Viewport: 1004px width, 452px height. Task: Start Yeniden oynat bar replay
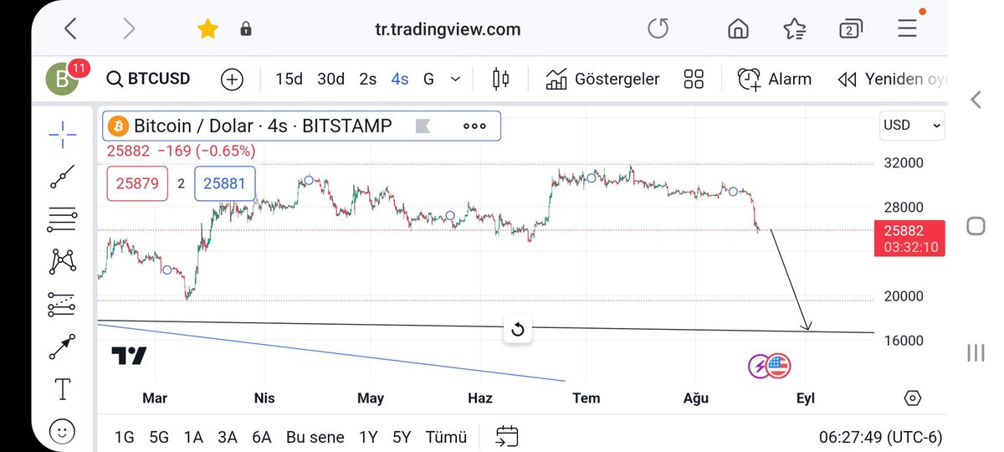[x=892, y=80]
